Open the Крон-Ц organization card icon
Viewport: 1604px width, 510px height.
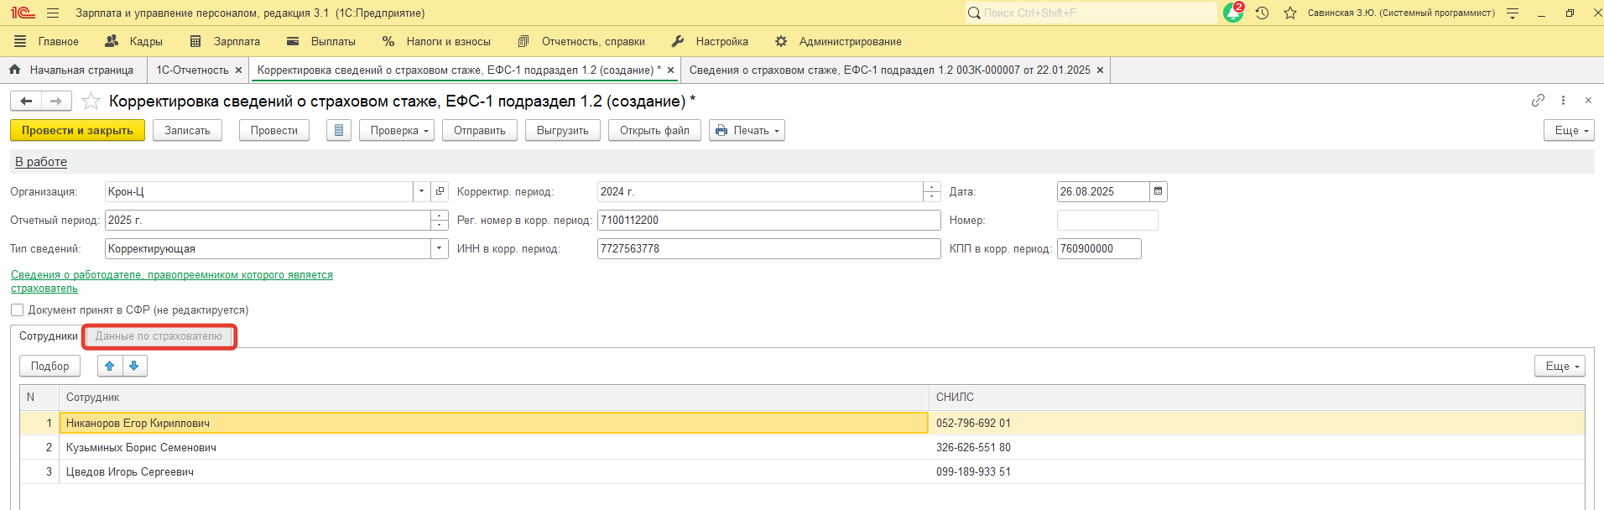[440, 192]
